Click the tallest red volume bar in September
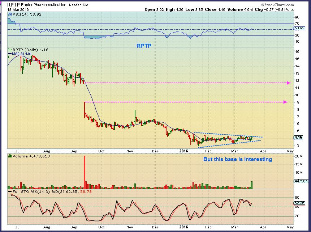 [x=85, y=172]
